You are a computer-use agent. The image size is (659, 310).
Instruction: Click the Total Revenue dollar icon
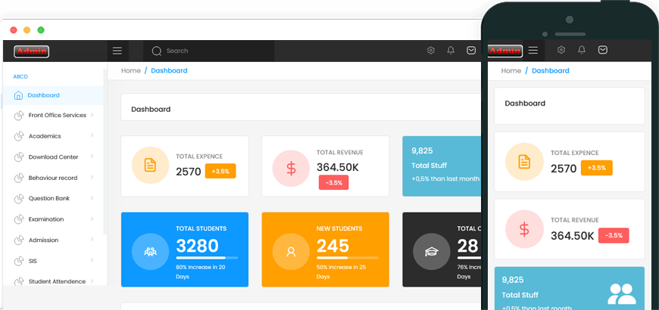291,169
